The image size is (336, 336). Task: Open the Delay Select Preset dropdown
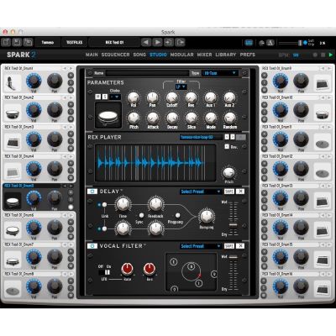(201, 192)
